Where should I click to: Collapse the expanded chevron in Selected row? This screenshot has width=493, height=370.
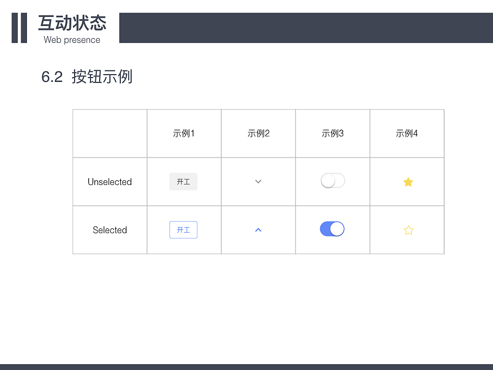(258, 230)
